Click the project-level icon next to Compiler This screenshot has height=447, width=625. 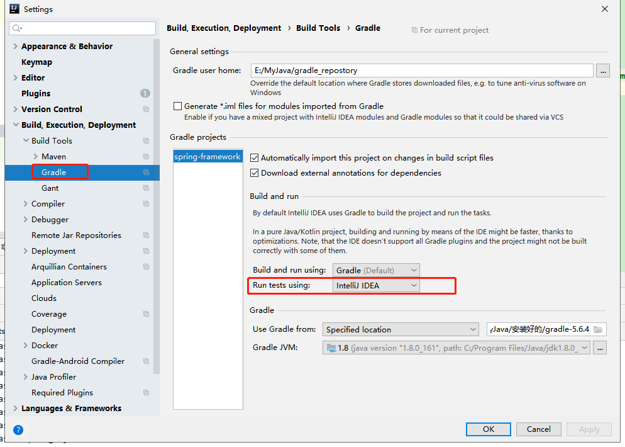click(147, 204)
